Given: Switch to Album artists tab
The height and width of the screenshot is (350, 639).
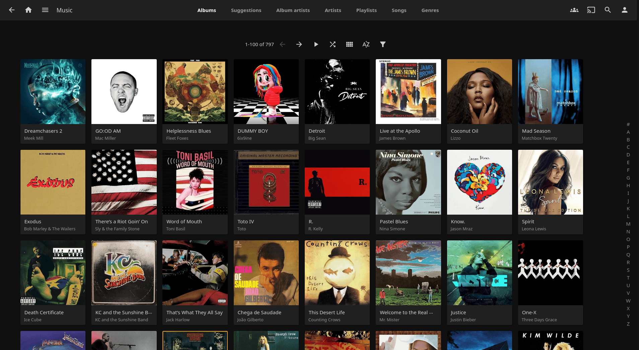Looking at the screenshot, I should coord(293,10).
